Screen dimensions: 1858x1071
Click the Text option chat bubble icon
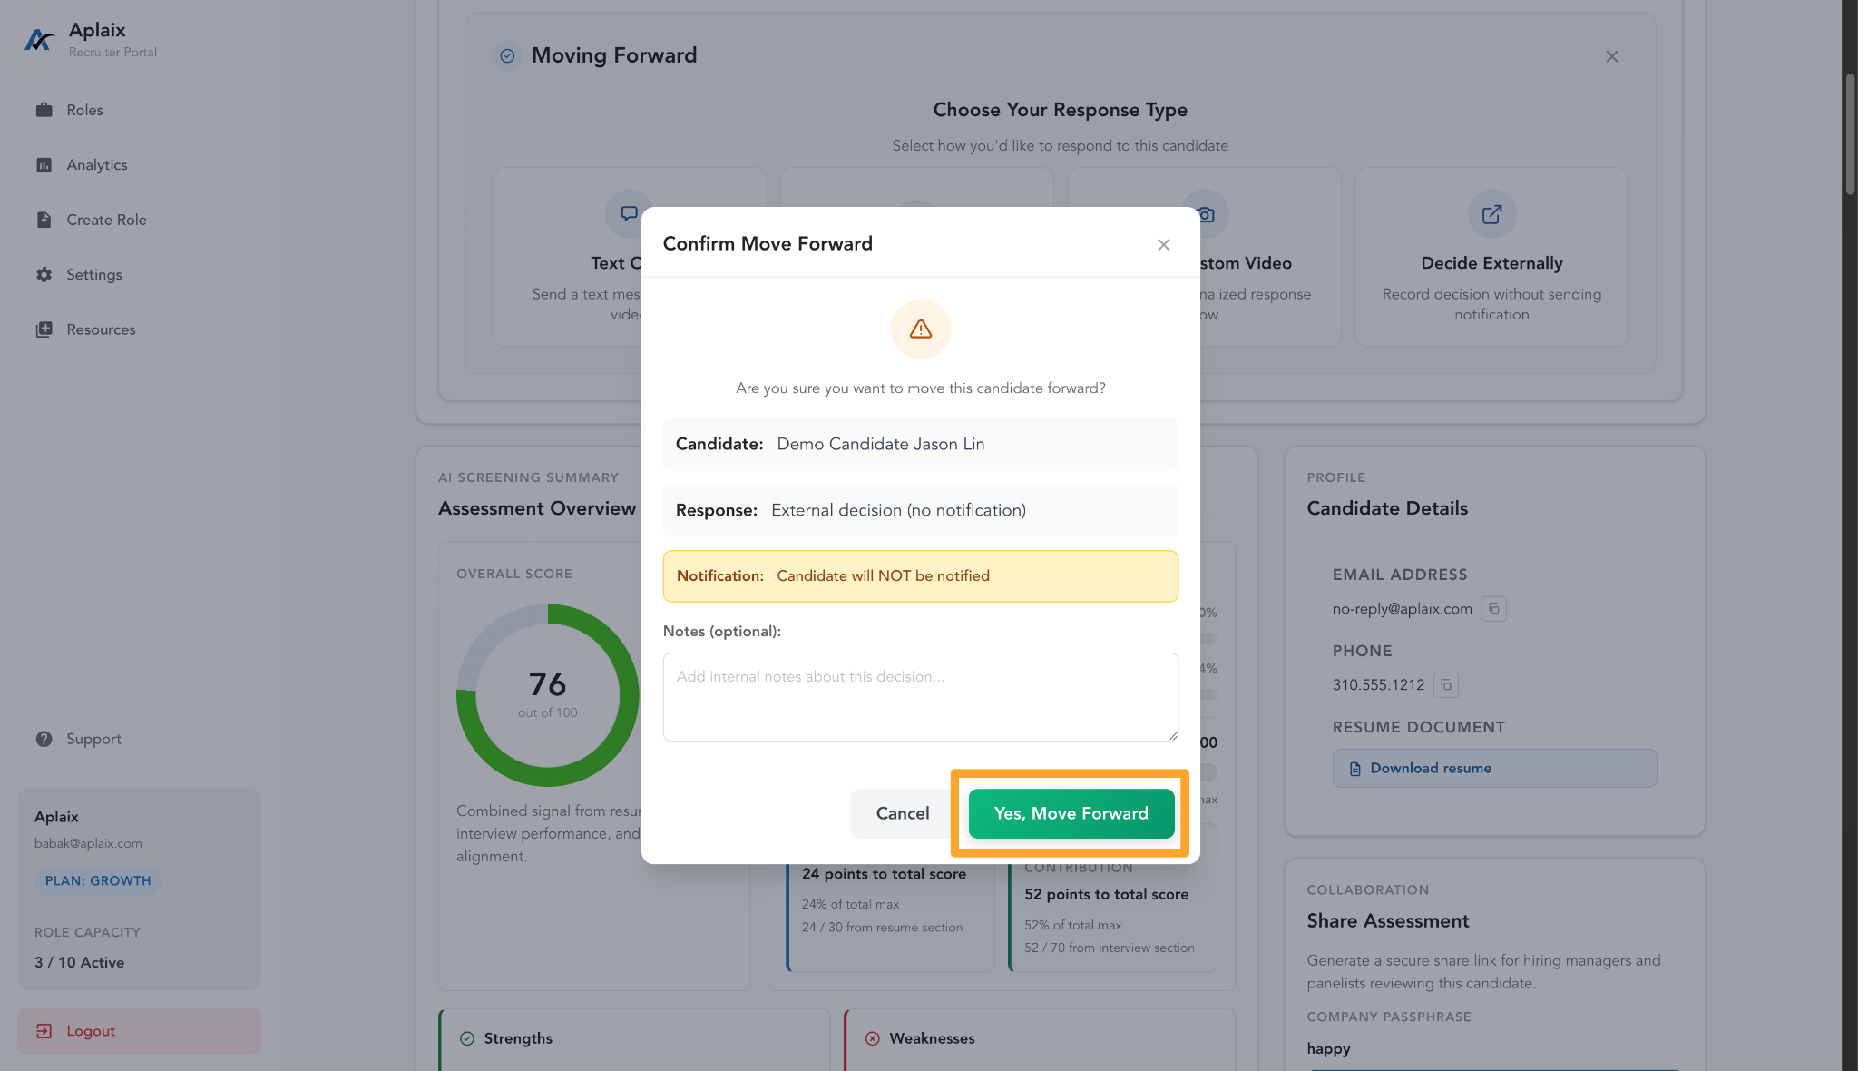point(629,214)
